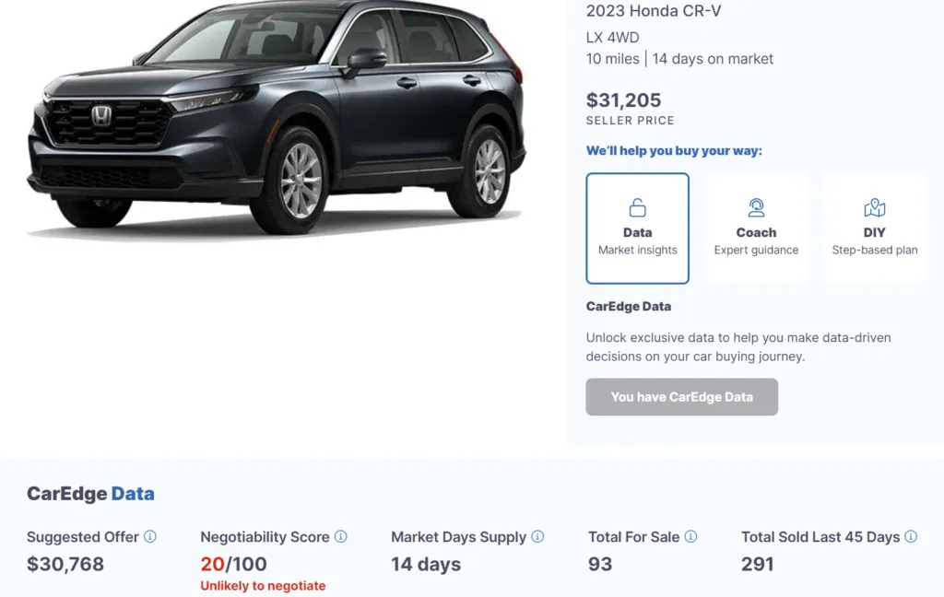Click the DIY map icon
This screenshot has width=944, height=597.
coord(874,207)
